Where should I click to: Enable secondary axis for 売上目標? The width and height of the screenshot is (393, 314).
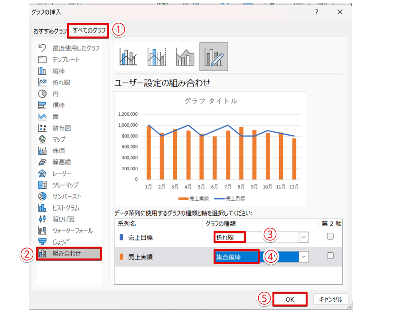click(x=330, y=236)
